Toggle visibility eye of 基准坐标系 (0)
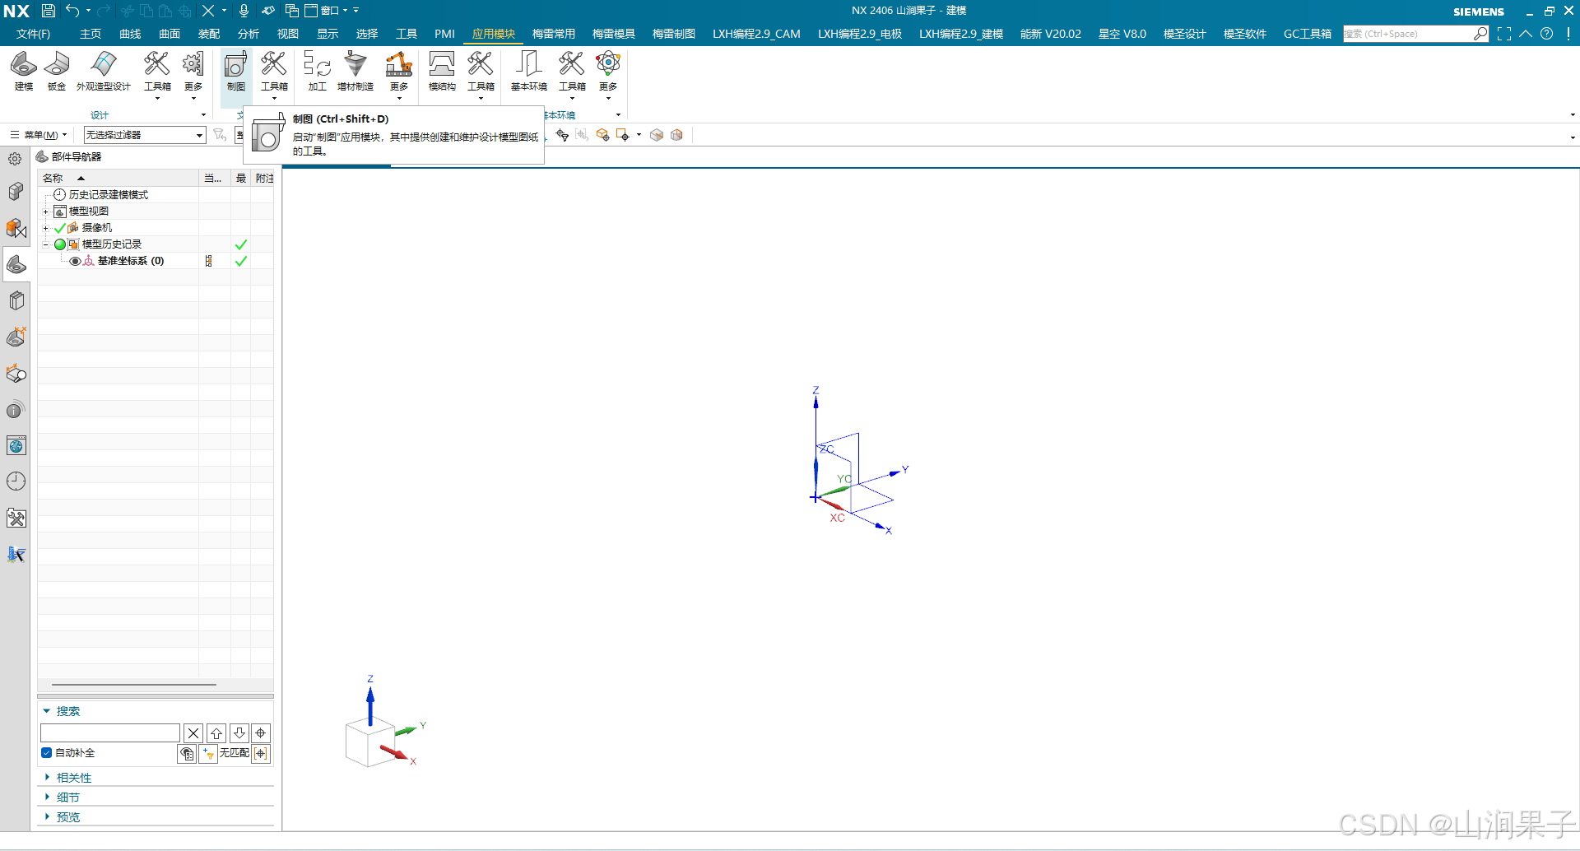The width and height of the screenshot is (1580, 851). 75,261
